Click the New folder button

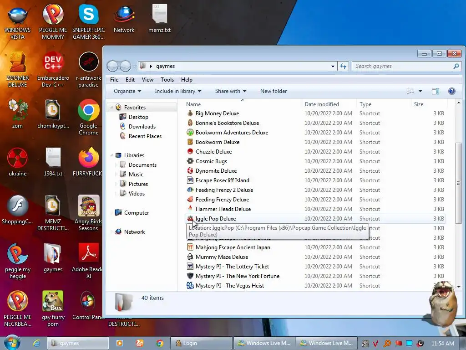coord(274,91)
